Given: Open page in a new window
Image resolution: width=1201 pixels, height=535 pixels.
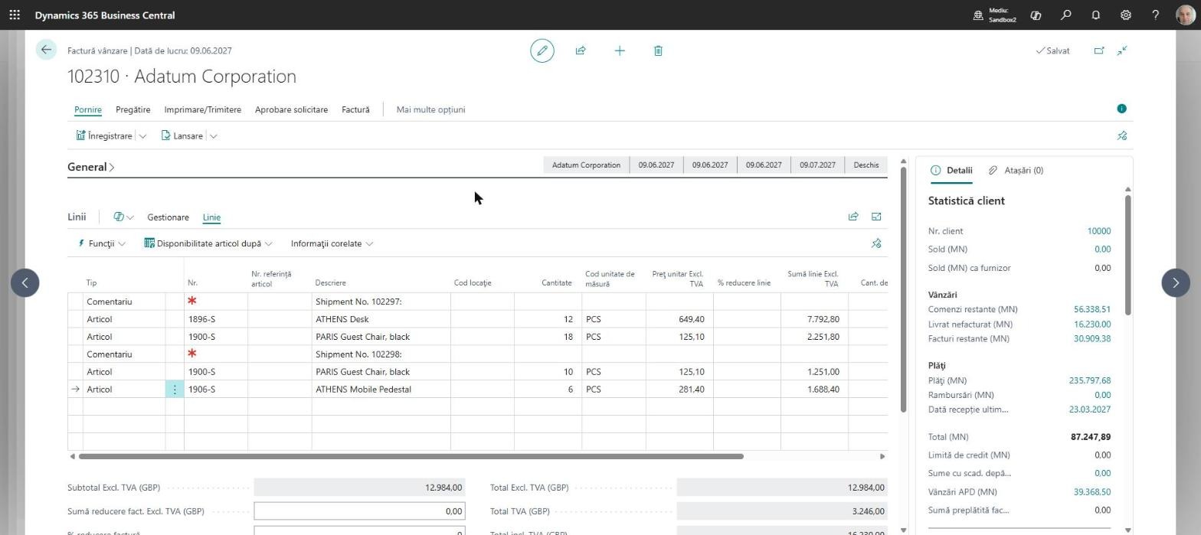Looking at the screenshot, I should click(x=1099, y=51).
